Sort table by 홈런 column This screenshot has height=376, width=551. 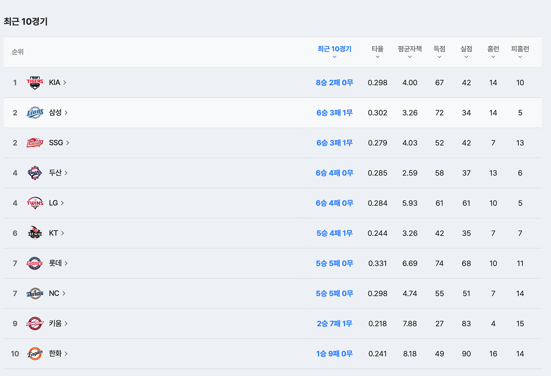click(493, 52)
